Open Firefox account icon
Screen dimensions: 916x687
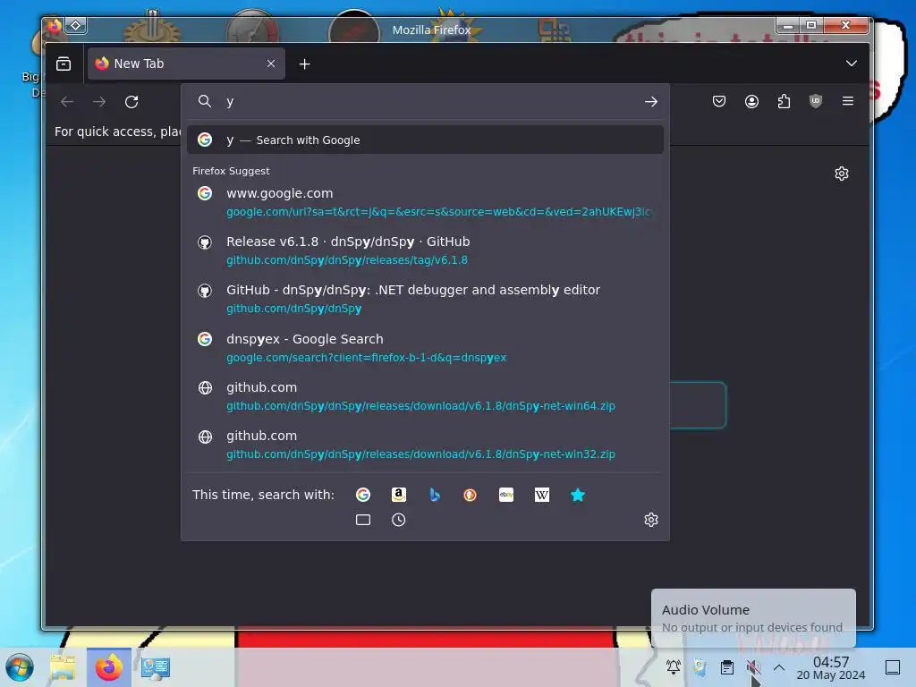pyautogui.click(x=751, y=102)
